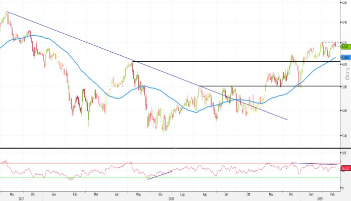
Task: Click the Set month label
Action: 226,194
